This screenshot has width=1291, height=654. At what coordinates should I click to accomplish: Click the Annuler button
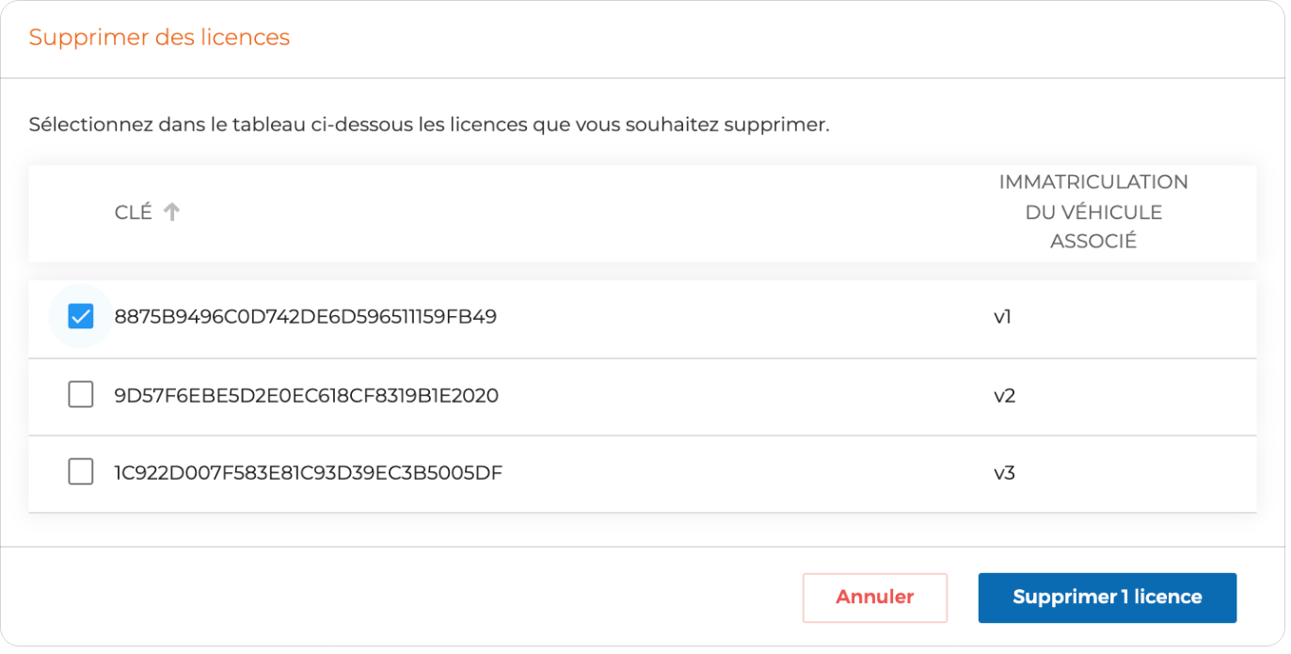[x=874, y=597]
